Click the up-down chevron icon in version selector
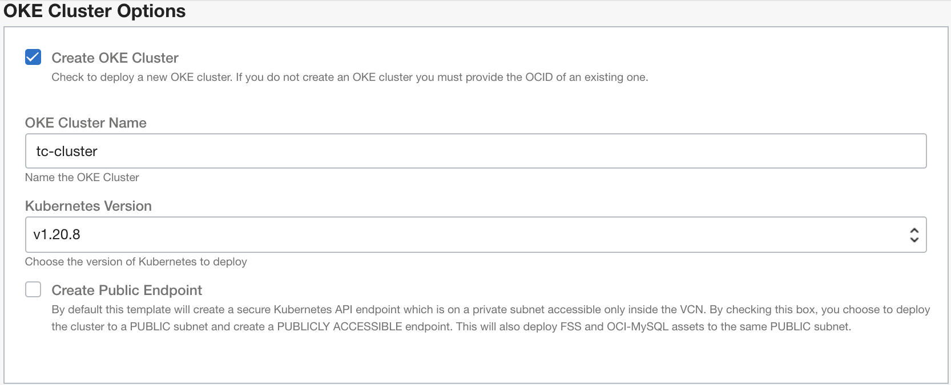 (x=914, y=235)
